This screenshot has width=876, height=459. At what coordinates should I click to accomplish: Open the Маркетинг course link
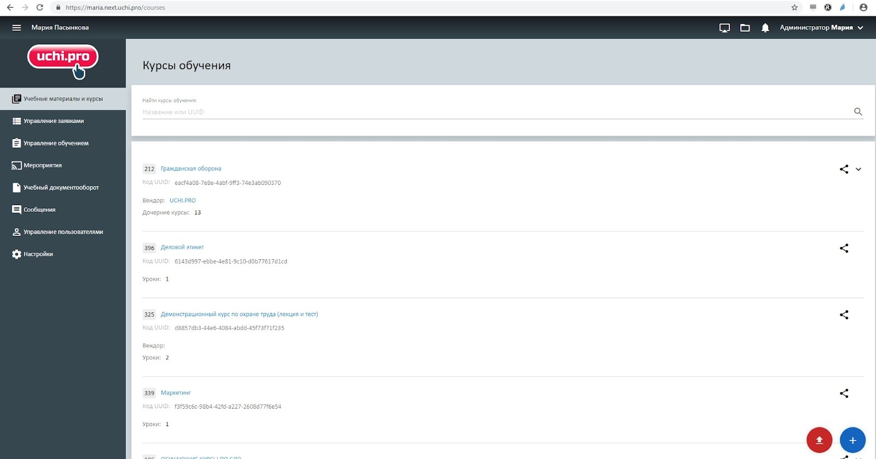(x=176, y=393)
